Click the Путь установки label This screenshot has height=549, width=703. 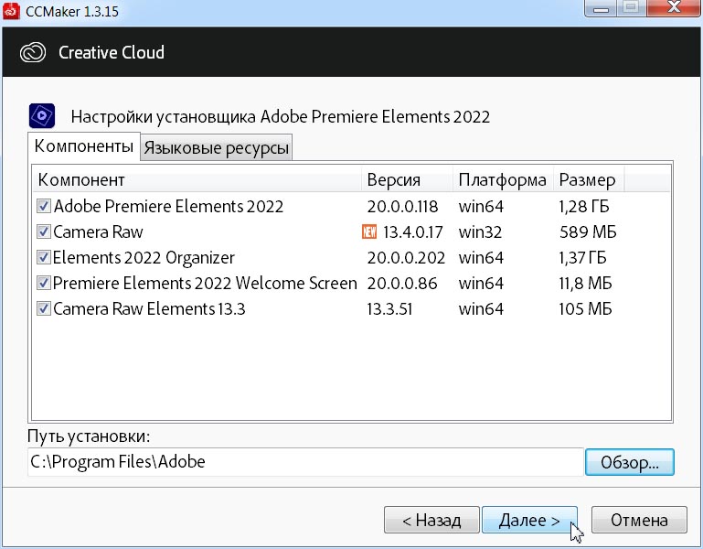[89, 436]
